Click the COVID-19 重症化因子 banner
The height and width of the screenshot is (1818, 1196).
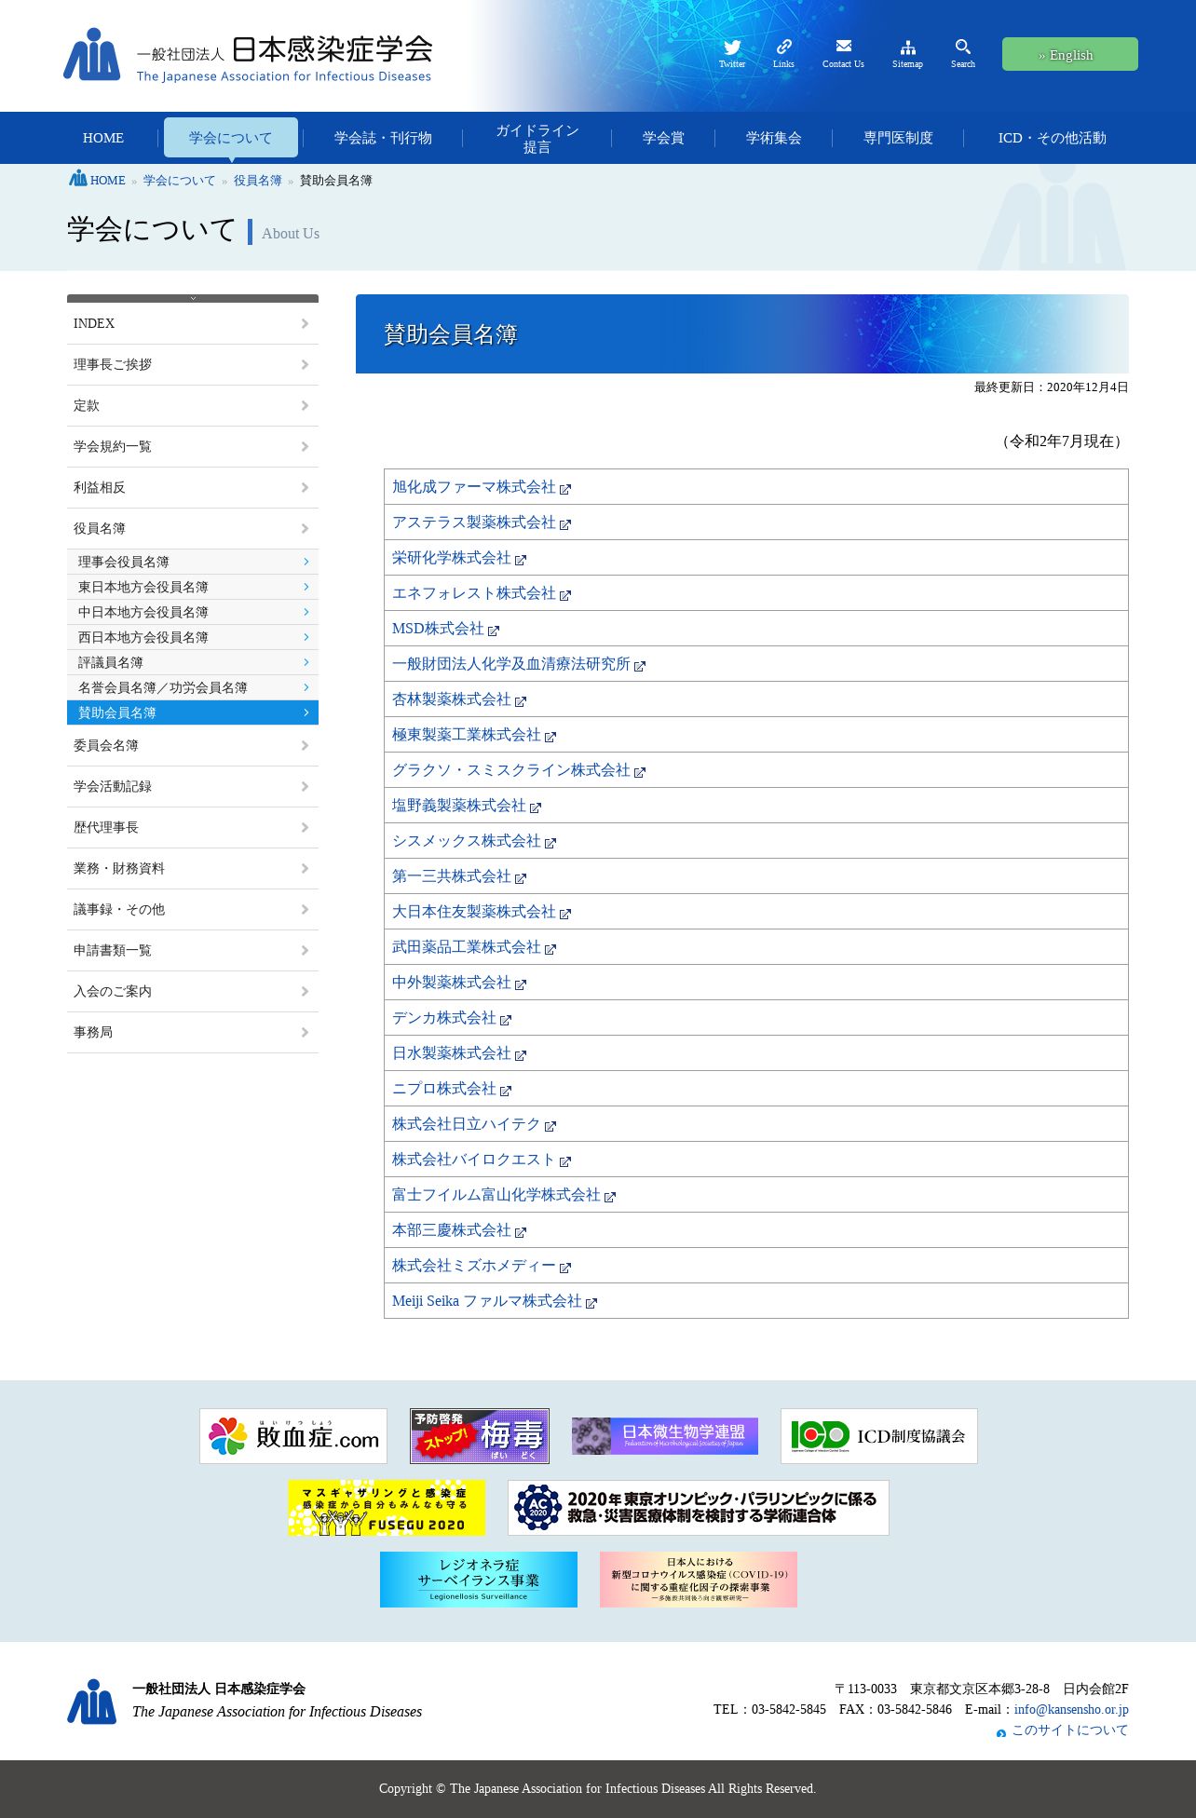pos(699,1580)
